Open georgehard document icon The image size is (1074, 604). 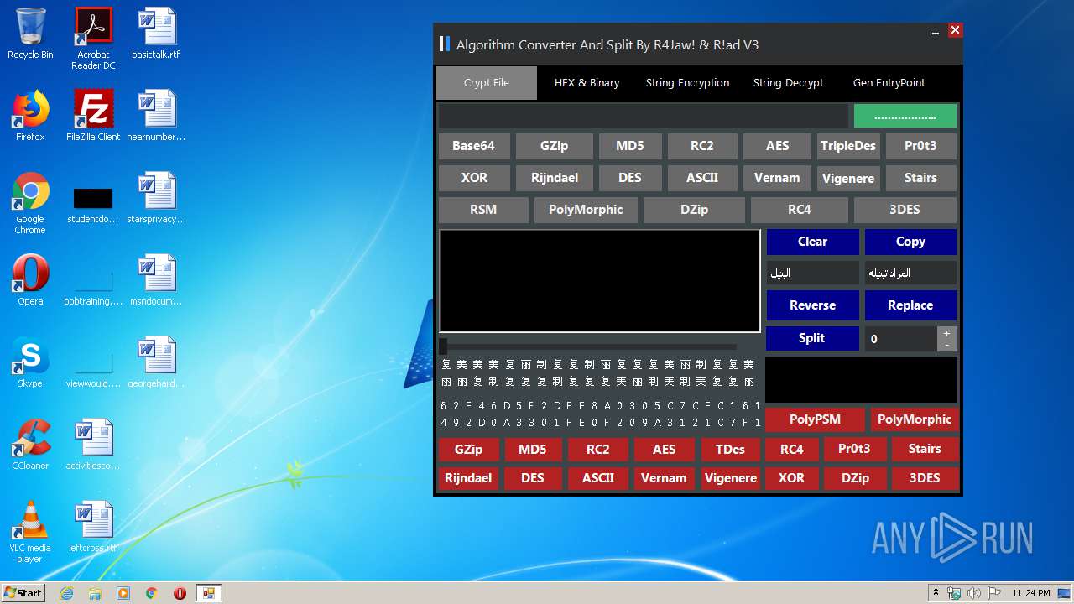(x=156, y=362)
